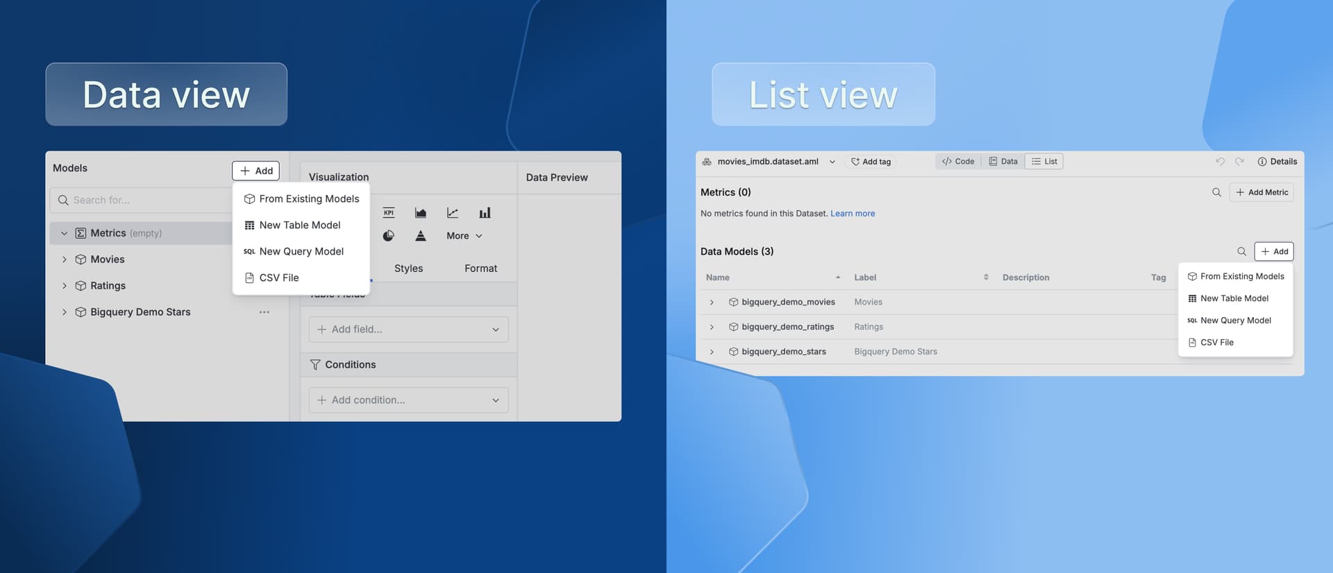Open the three-dot menu for Bigquery Demo Stars

pyautogui.click(x=264, y=312)
